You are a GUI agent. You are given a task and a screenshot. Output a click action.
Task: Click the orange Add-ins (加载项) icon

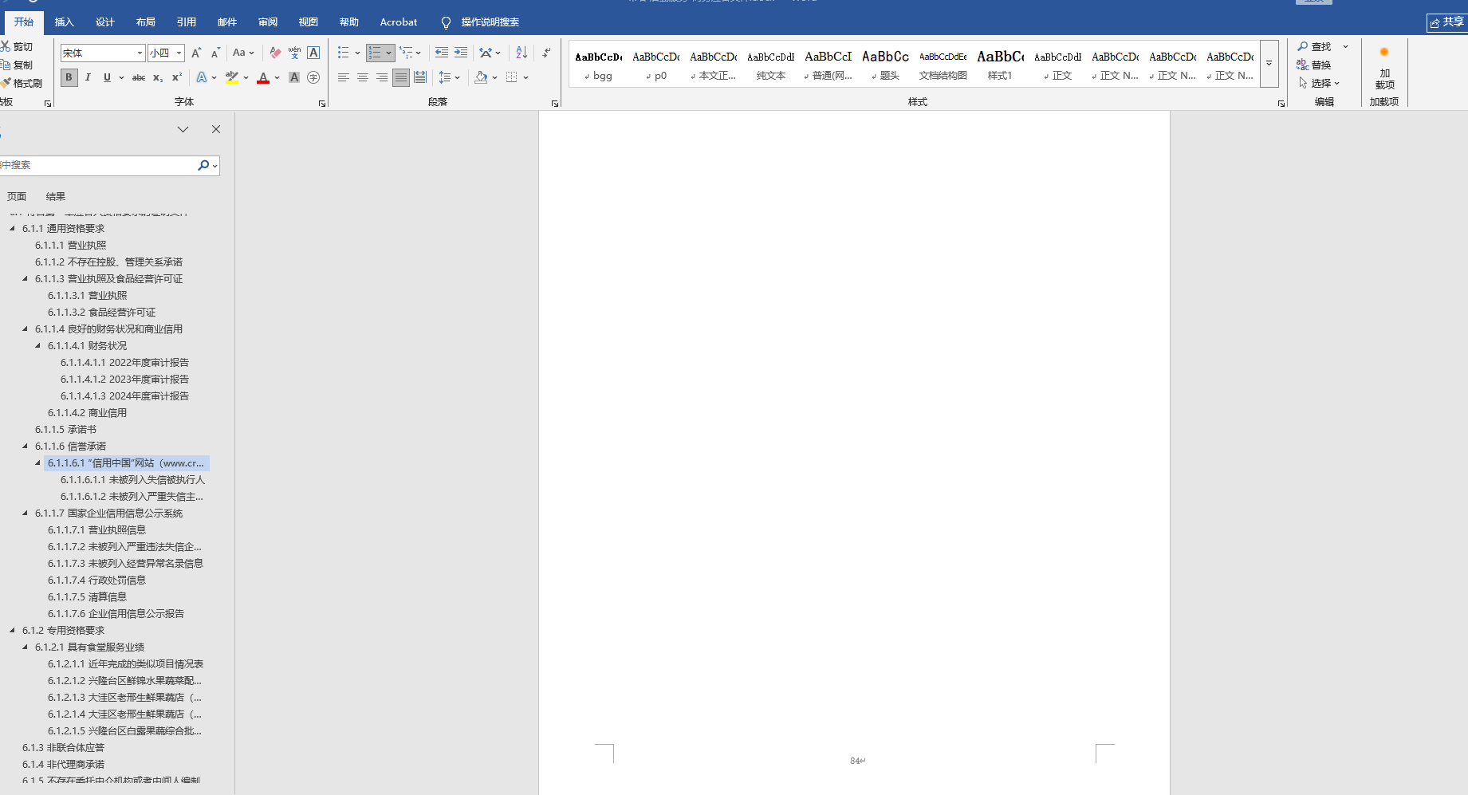pos(1384,52)
